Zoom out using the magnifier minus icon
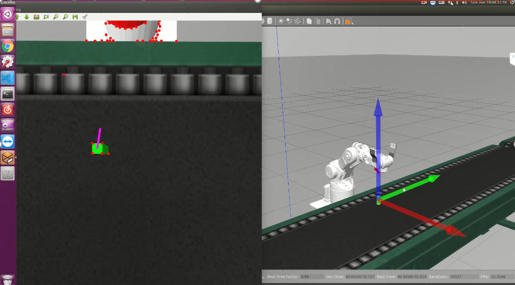 point(66,17)
